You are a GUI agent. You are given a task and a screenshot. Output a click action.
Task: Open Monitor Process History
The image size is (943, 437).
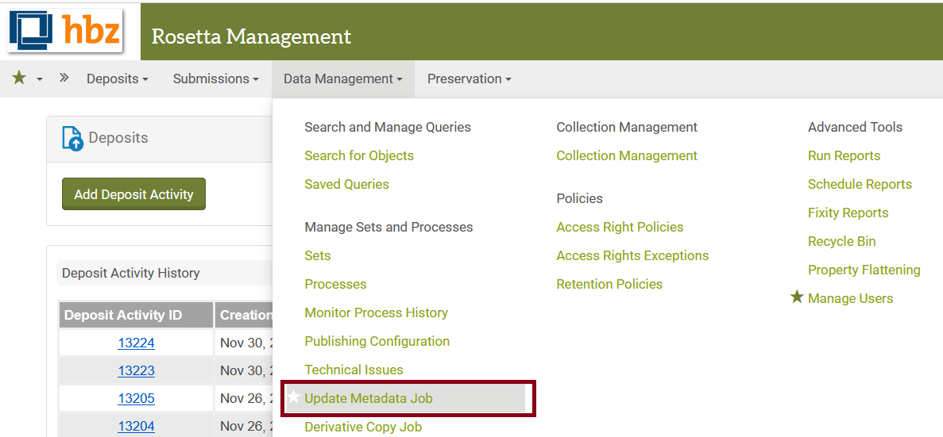[x=376, y=312]
